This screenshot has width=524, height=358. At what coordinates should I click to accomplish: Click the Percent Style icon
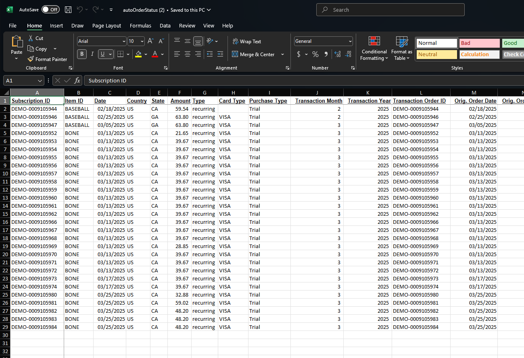tap(315, 54)
